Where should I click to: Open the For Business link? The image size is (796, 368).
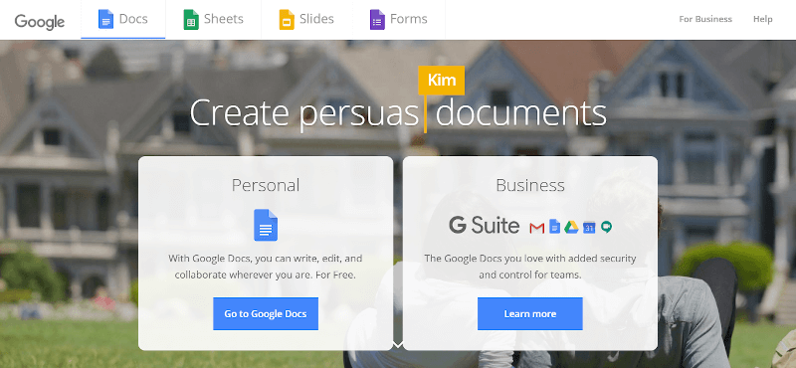[705, 19]
